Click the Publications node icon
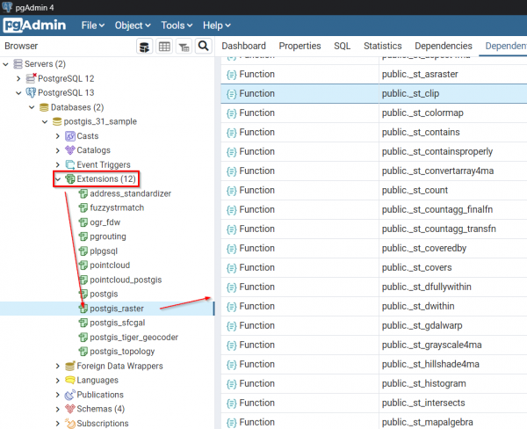This screenshot has width=527, height=429. (x=70, y=395)
